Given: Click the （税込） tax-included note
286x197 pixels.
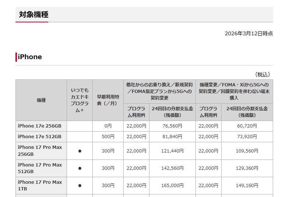Looking at the screenshot, I should click(263, 75).
